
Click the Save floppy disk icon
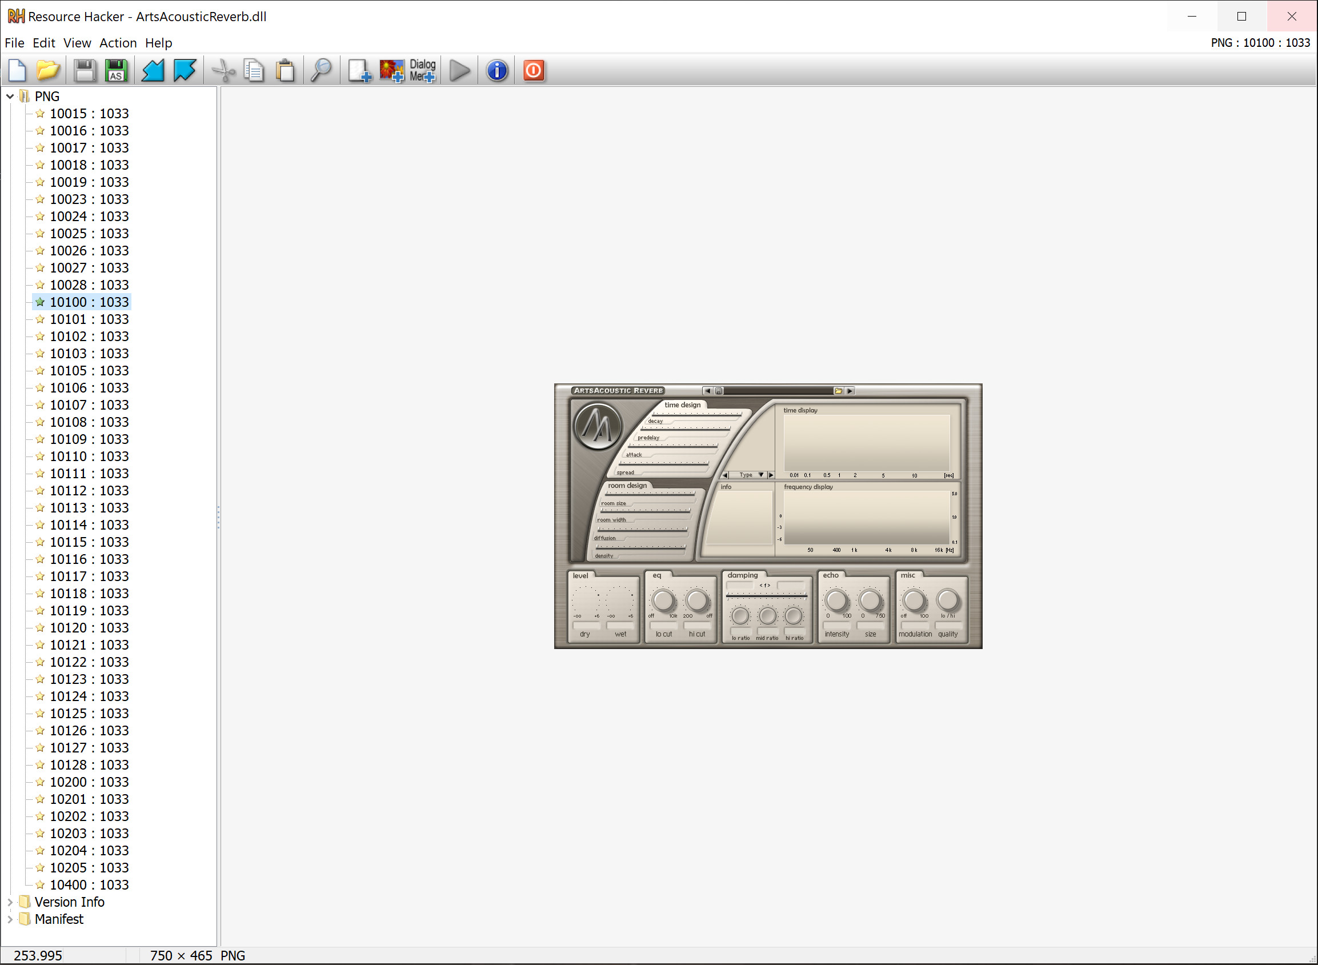click(85, 71)
